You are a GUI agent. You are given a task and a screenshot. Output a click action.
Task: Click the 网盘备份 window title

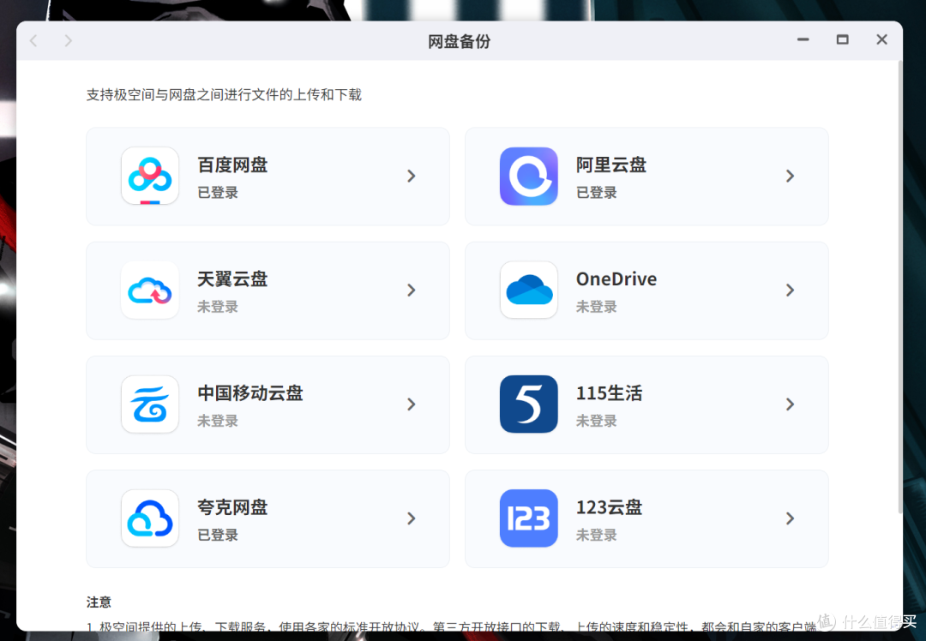point(459,41)
